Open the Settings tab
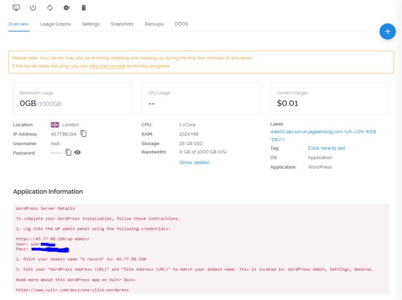This screenshot has height=300, width=402. coord(91,24)
